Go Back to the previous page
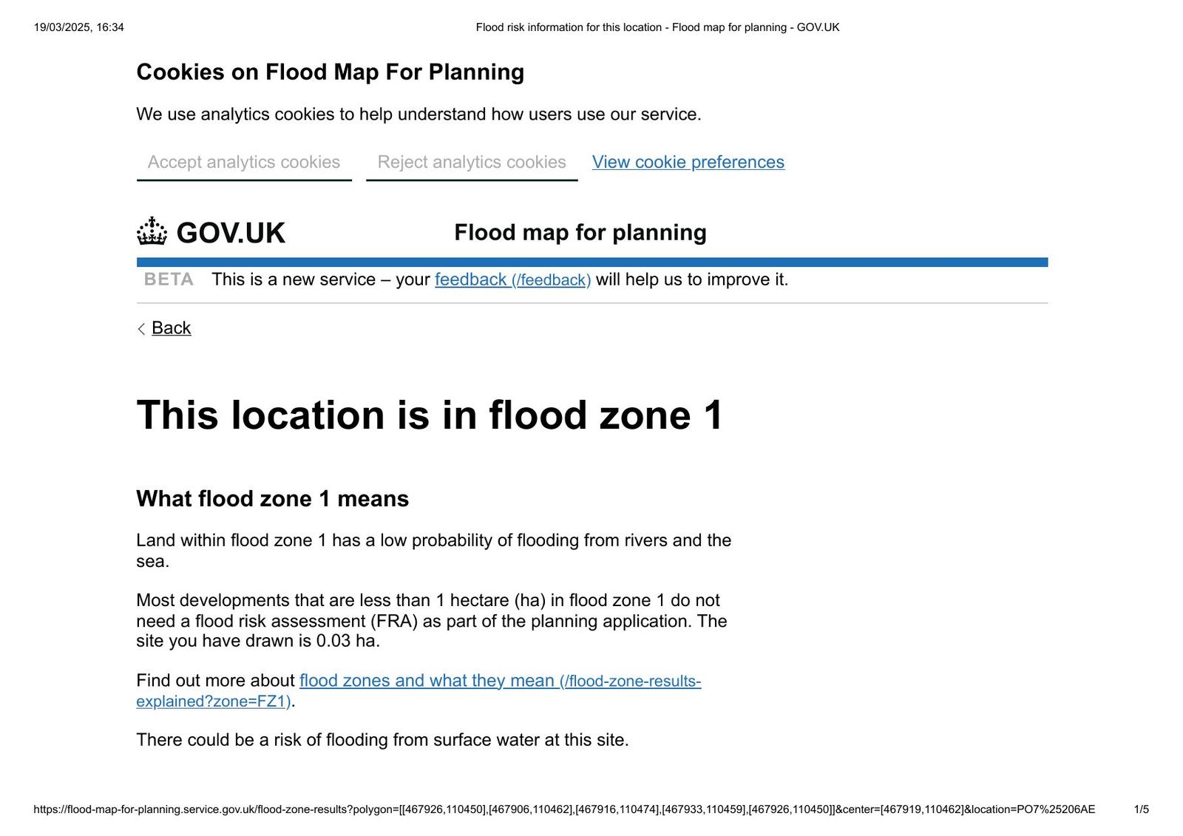Image resolution: width=1183 pixels, height=836 pixels. pos(171,328)
